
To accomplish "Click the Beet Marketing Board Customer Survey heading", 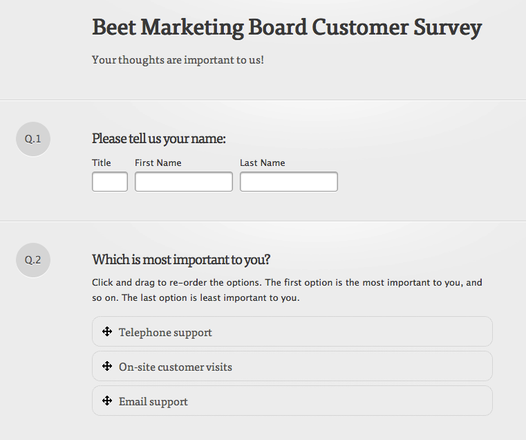I will click(287, 28).
